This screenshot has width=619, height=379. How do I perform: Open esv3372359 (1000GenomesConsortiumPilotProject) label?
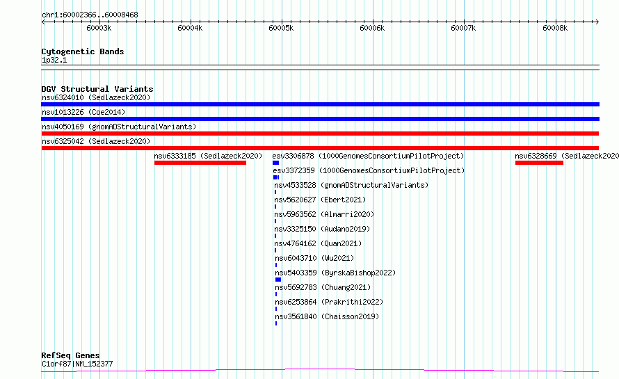point(369,170)
